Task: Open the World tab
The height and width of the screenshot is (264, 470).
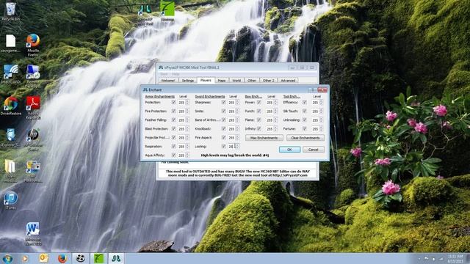Action: [x=236, y=81]
